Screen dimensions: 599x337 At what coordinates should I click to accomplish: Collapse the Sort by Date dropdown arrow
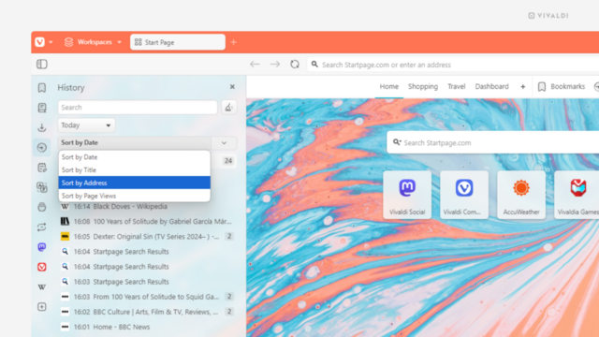click(x=225, y=143)
